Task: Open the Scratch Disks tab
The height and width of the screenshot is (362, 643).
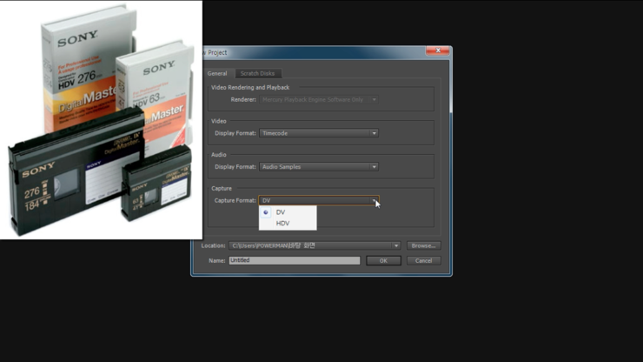Action: click(x=257, y=74)
